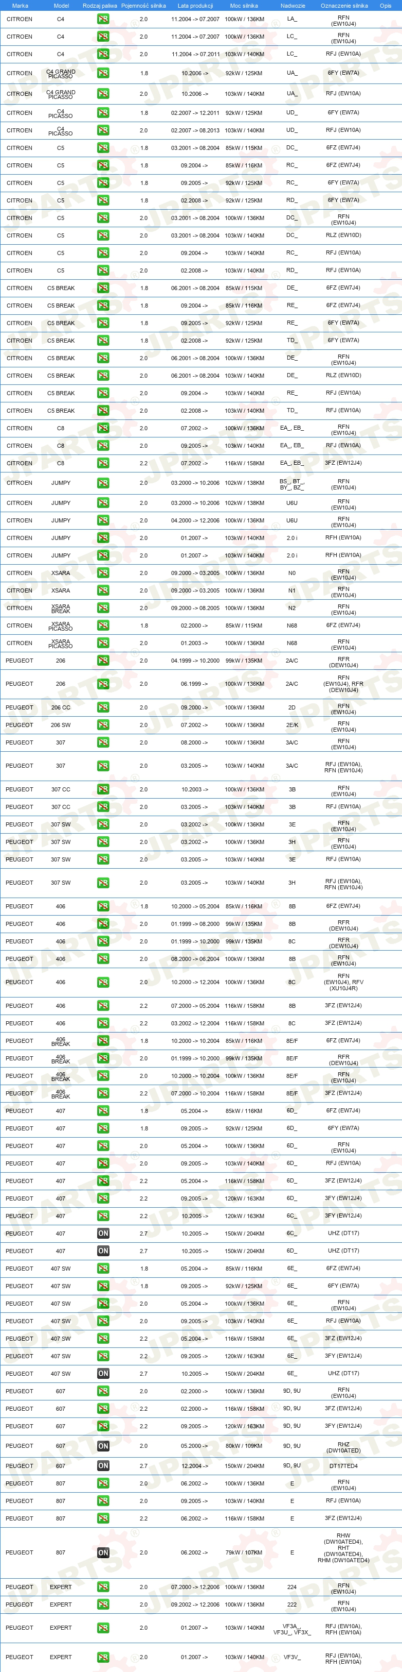Select the power cell '80kW / 109KM'
Viewport: 402px width, 1672px height.
point(244,1445)
